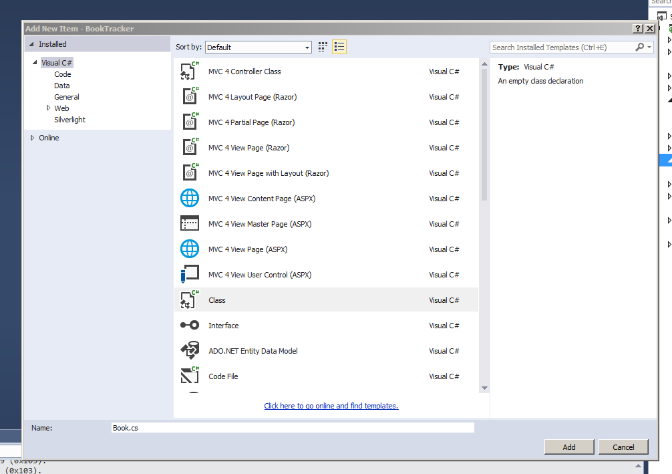
Task: Open the online templates link
Action: 331,406
